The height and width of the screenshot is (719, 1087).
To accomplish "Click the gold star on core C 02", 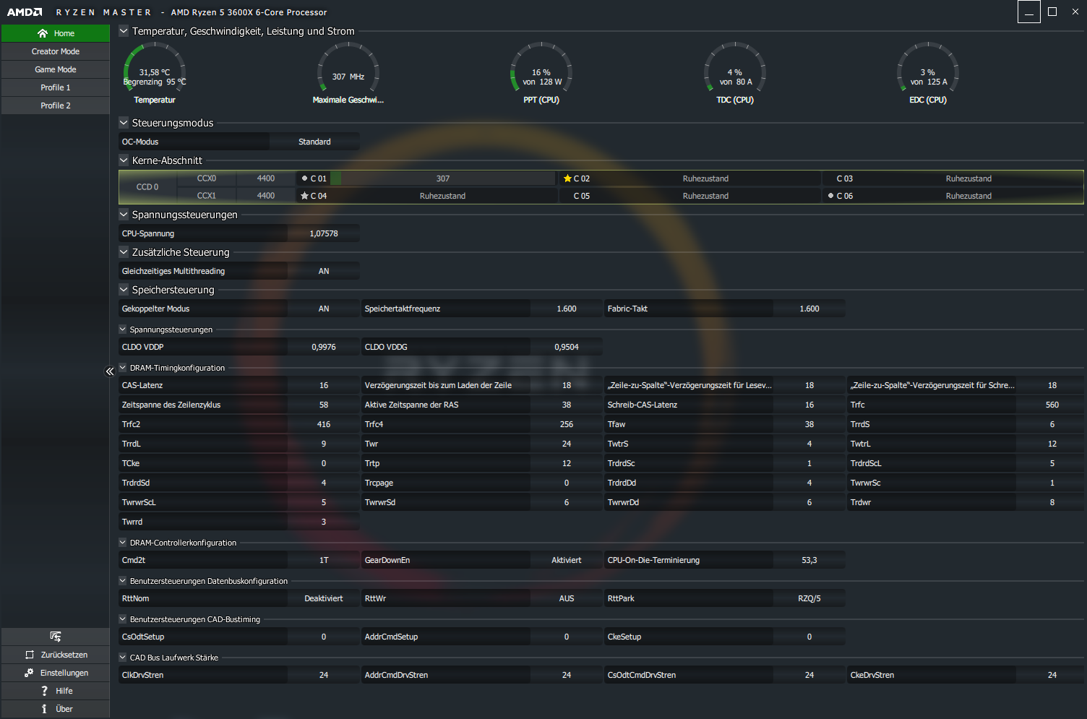I will [567, 178].
